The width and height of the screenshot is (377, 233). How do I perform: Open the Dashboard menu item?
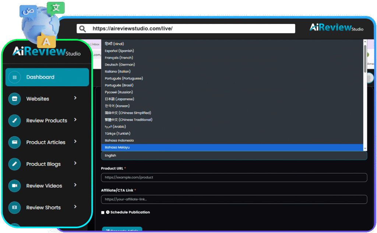[x=47, y=77]
